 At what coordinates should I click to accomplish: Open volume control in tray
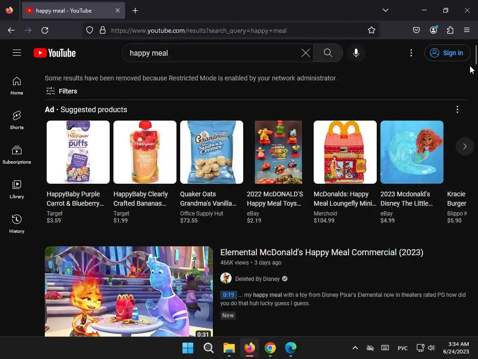tap(431, 348)
